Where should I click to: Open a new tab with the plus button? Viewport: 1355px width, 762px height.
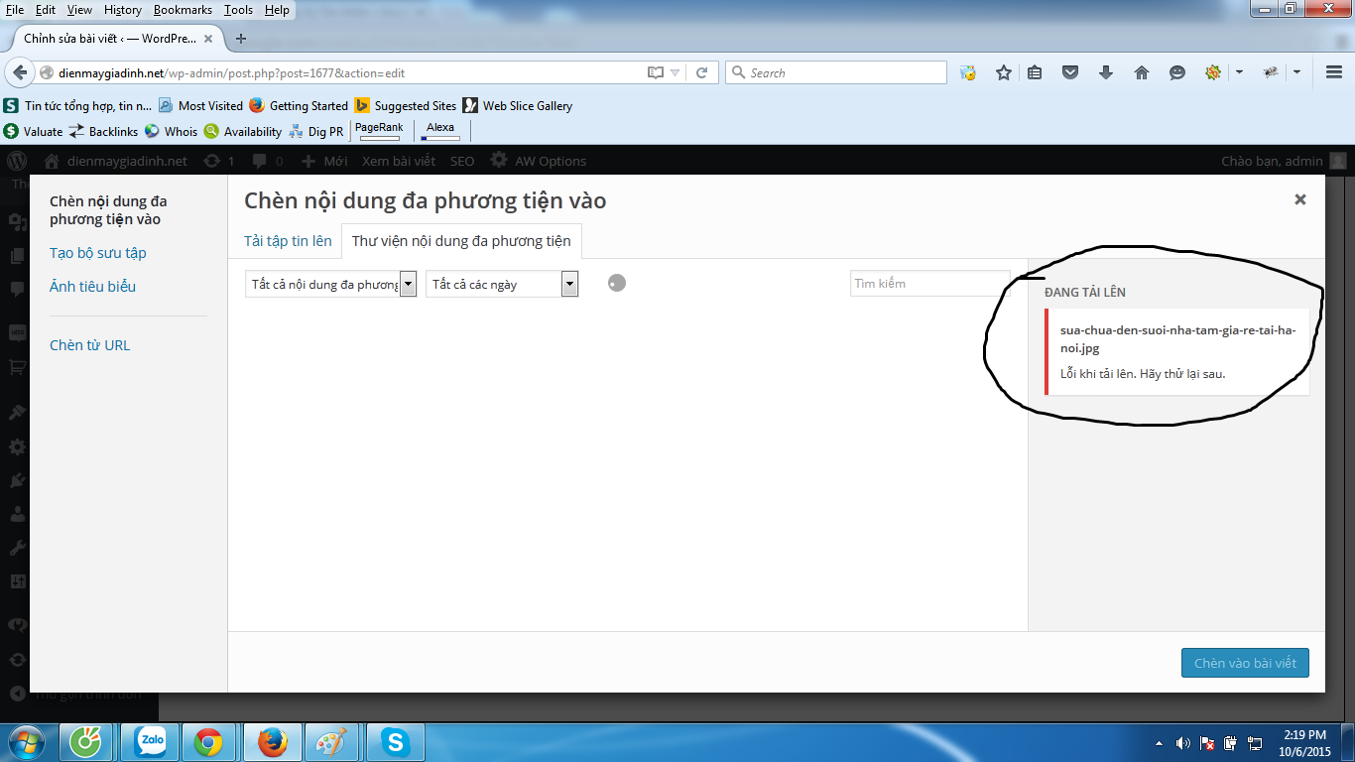pos(240,39)
